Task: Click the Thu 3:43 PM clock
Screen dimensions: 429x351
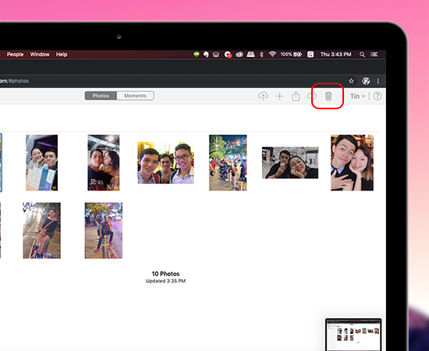Action: [335, 54]
